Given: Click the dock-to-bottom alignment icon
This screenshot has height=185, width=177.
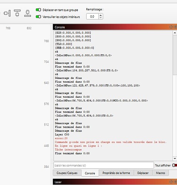Looking at the screenshot, I should coord(28,13).
